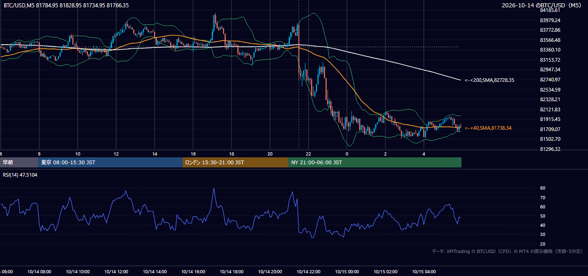Screen dimensions: 588x276
Task: Click the date label 10/15 04:00
Action: click(424, 271)
